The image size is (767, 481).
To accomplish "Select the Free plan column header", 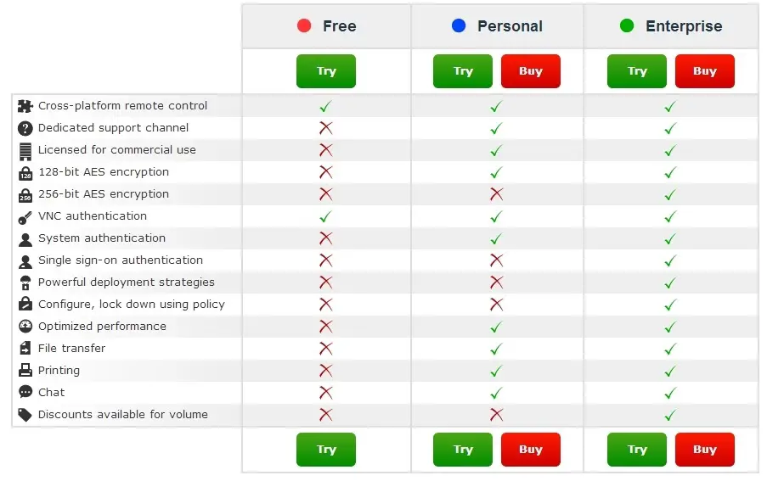I will pyautogui.click(x=326, y=26).
